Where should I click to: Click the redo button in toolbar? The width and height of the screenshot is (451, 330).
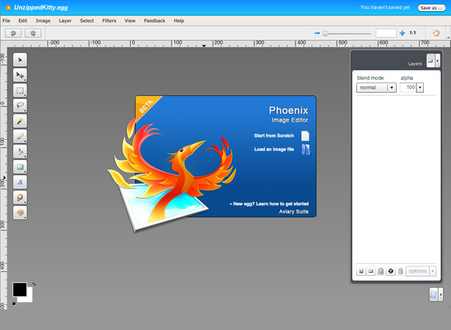33,33
